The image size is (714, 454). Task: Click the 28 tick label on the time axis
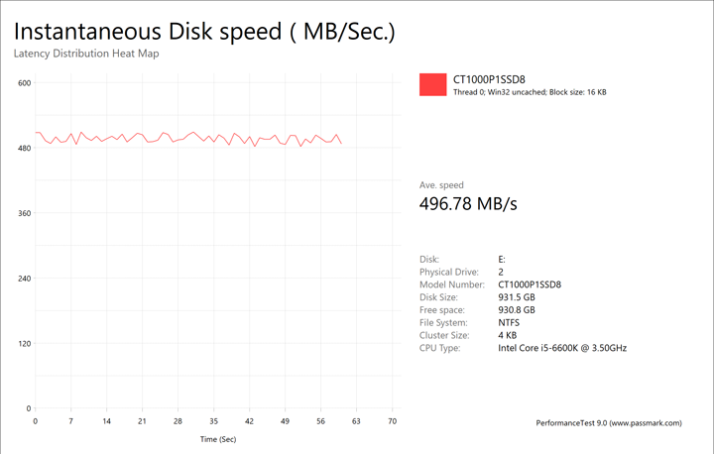[178, 421]
